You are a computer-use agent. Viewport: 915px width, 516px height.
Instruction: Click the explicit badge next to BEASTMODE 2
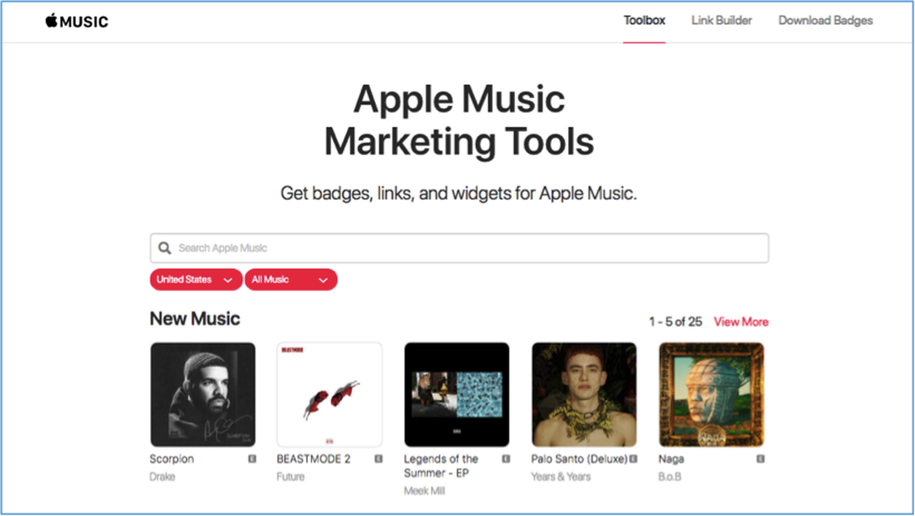[378, 458]
